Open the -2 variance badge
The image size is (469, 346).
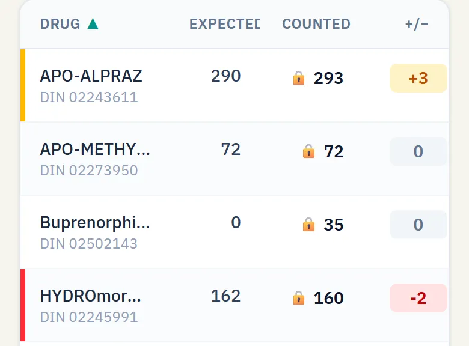click(418, 298)
